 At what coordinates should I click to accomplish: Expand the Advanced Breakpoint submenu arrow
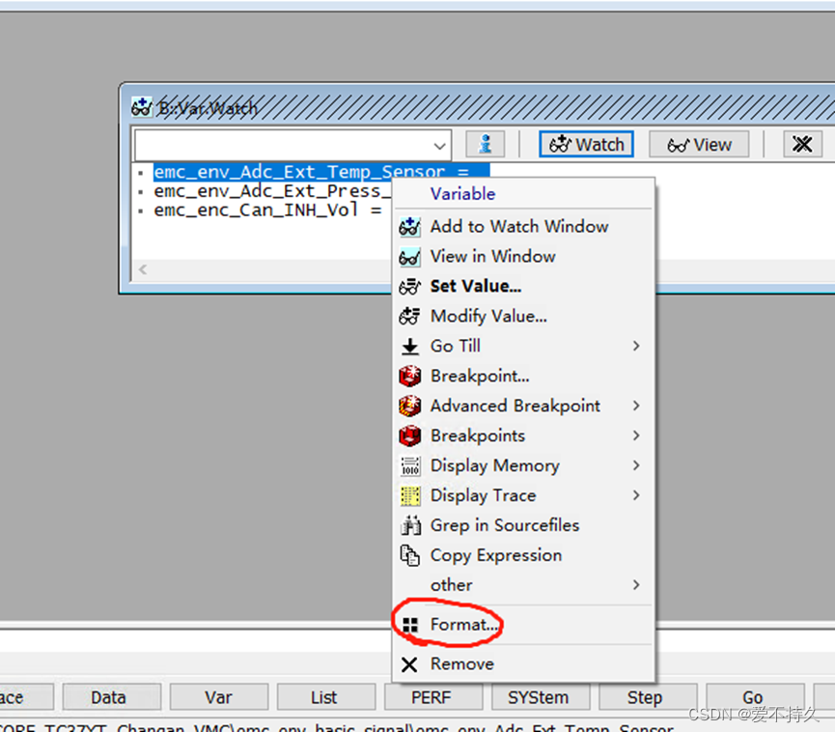[x=636, y=406]
